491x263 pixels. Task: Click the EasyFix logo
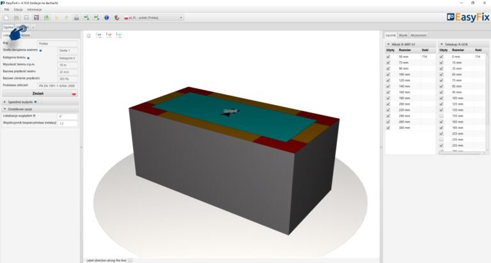(x=468, y=17)
